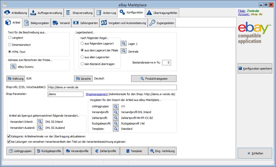Open magnifier lookup next to Lager 1
The image size is (276, 167).
tap(124, 43)
